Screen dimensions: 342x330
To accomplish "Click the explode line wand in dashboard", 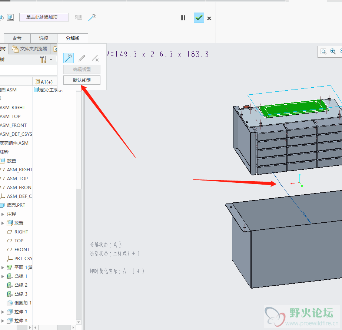I will [x=92, y=17].
